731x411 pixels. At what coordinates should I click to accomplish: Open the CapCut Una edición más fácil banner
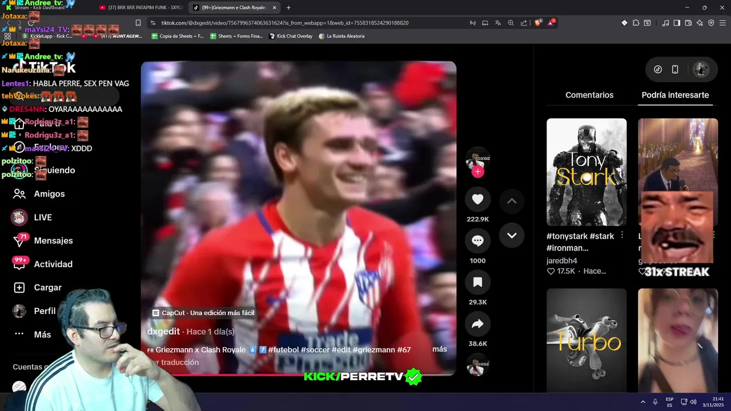pos(203,313)
